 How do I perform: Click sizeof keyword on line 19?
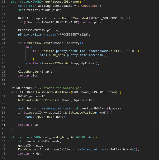pos(52,34)
